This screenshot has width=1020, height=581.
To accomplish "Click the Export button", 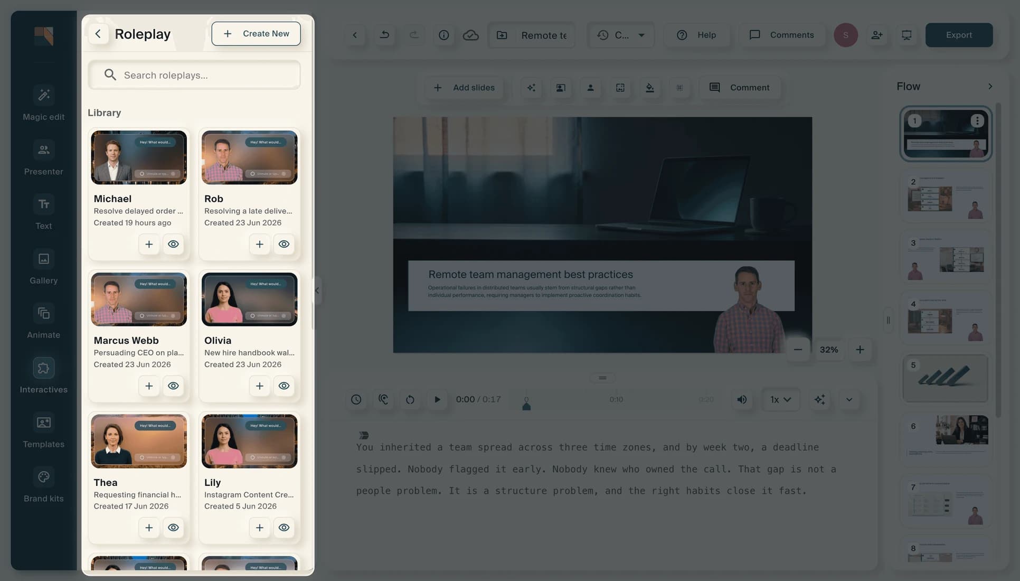I will (959, 35).
